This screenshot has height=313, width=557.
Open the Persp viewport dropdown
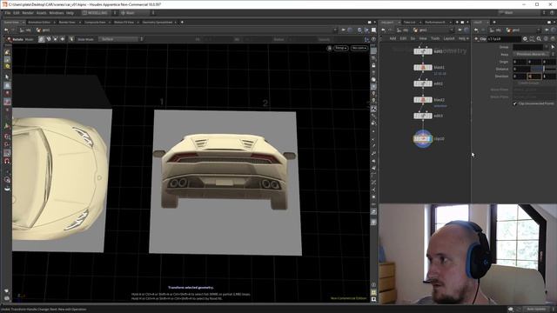coord(340,48)
